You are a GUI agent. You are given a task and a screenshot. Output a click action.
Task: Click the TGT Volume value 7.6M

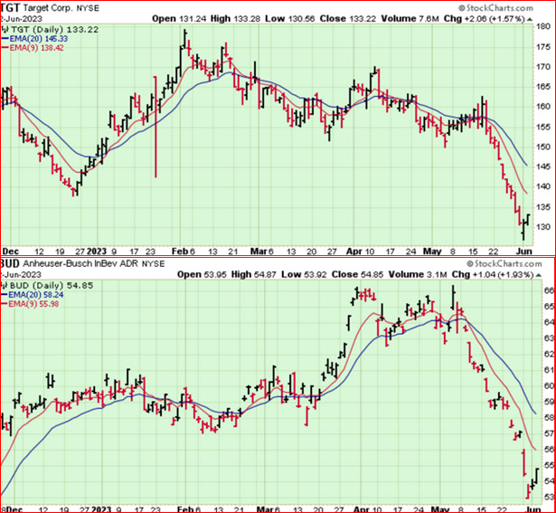429,19
